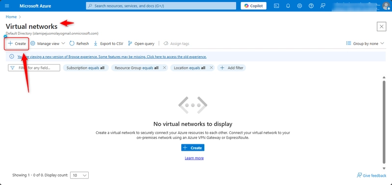This screenshot has height=185, width=392.
Task: Click the blue Create button in center
Action: [193, 148]
